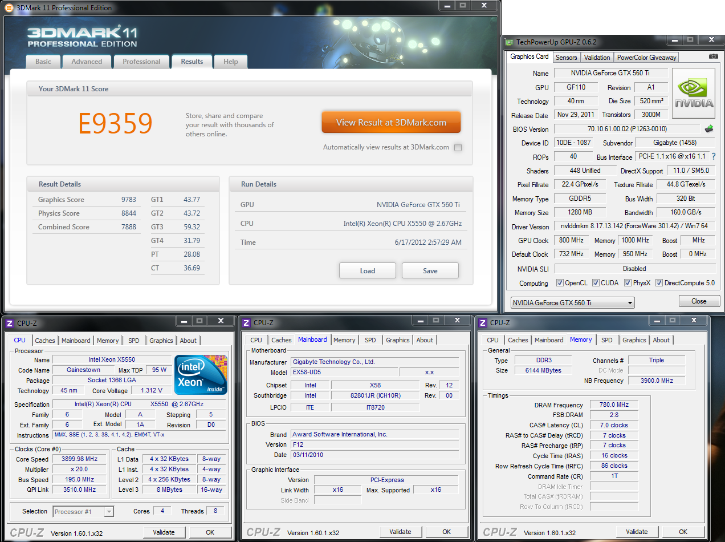Click the GPU Clock 800 MHz field
The image size is (725, 542).
pyautogui.click(x=571, y=240)
